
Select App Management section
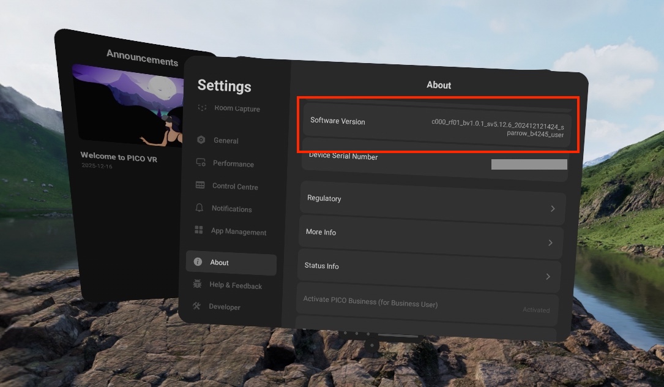[x=239, y=232]
